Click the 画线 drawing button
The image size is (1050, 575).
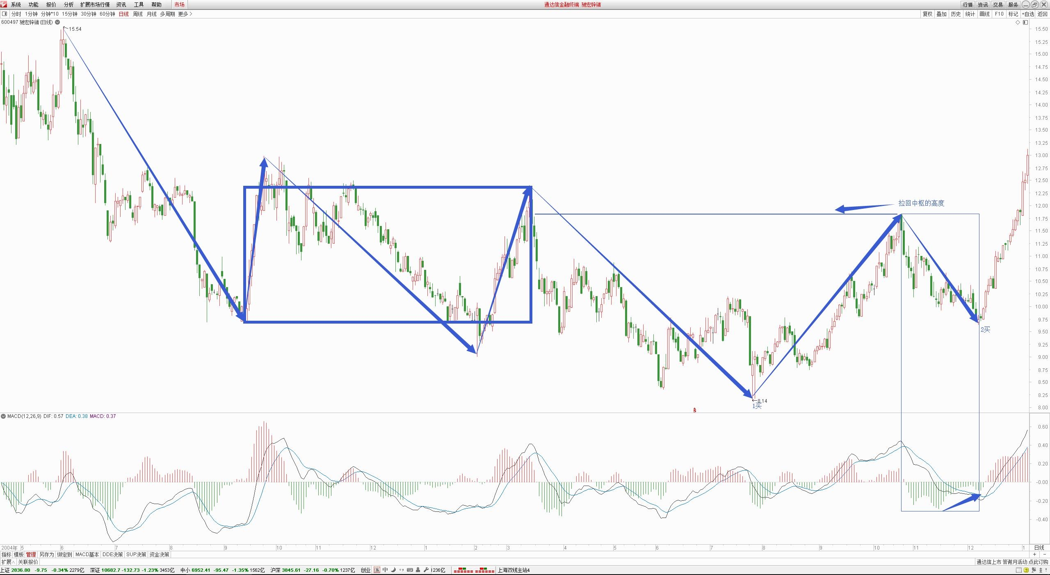pyautogui.click(x=984, y=14)
